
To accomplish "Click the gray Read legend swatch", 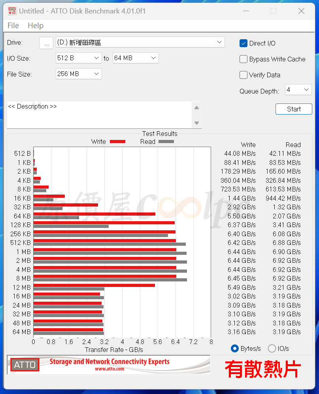I will (166, 142).
